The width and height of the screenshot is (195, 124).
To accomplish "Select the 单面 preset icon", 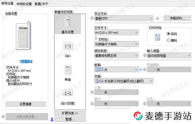I will click(x=68, y=69).
